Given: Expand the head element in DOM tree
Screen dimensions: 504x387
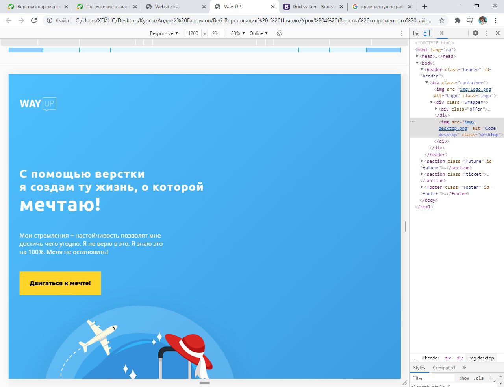Looking at the screenshot, I should 417,56.
